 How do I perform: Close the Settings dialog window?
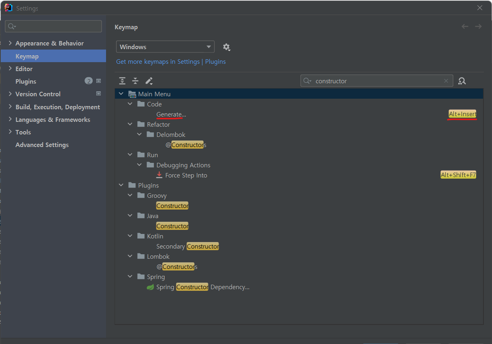[x=480, y=8]
